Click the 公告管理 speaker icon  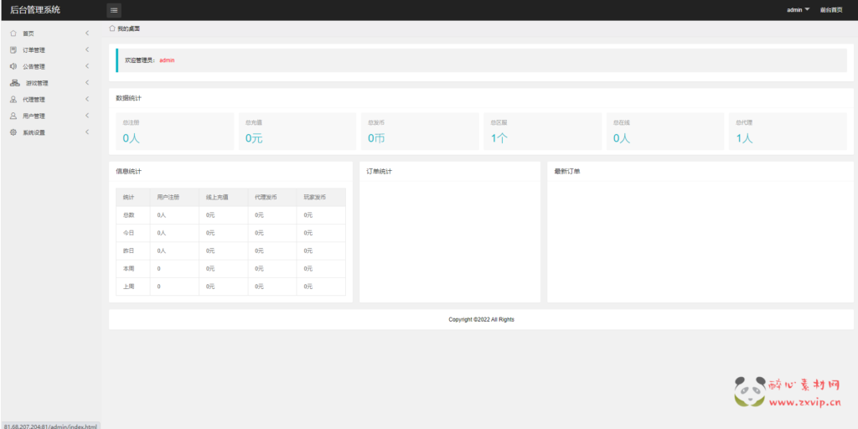click(x=13, y=66)
